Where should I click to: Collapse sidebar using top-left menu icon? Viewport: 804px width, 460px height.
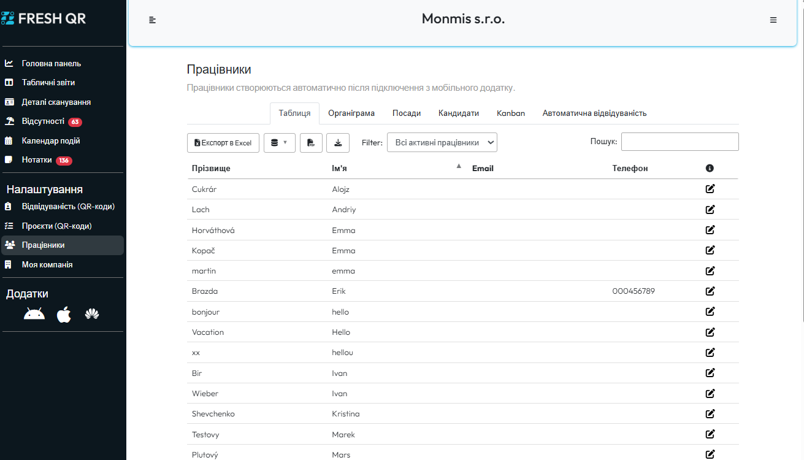(x=153, y=20)
